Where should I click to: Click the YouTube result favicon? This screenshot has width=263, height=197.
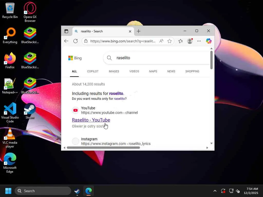click(x=76, y=110)
